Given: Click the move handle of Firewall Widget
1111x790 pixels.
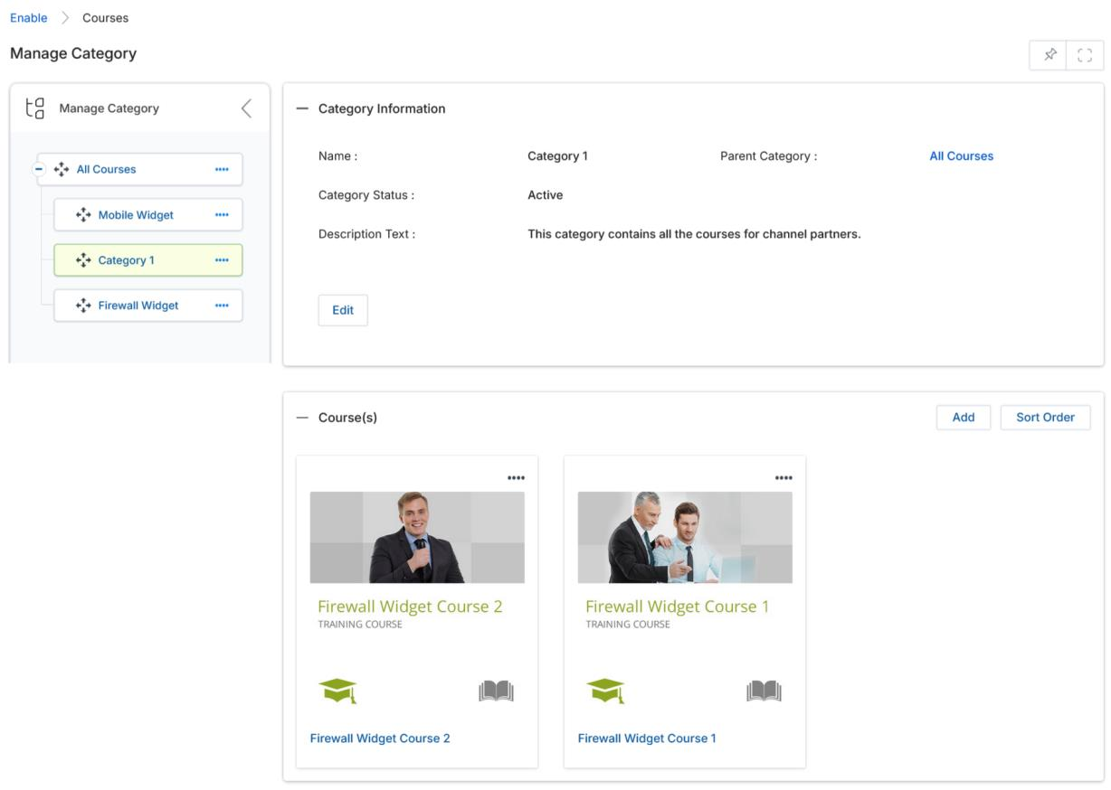Looking at the screenshot, I should point(83,306).
